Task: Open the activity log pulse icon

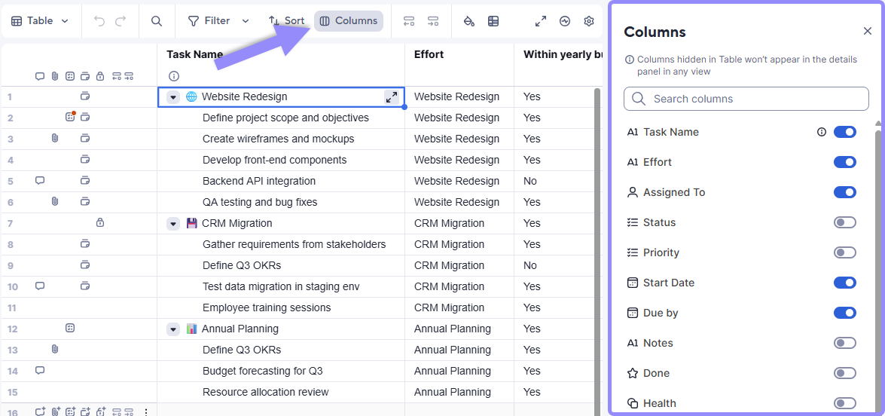Action: (x=565, y=21)
